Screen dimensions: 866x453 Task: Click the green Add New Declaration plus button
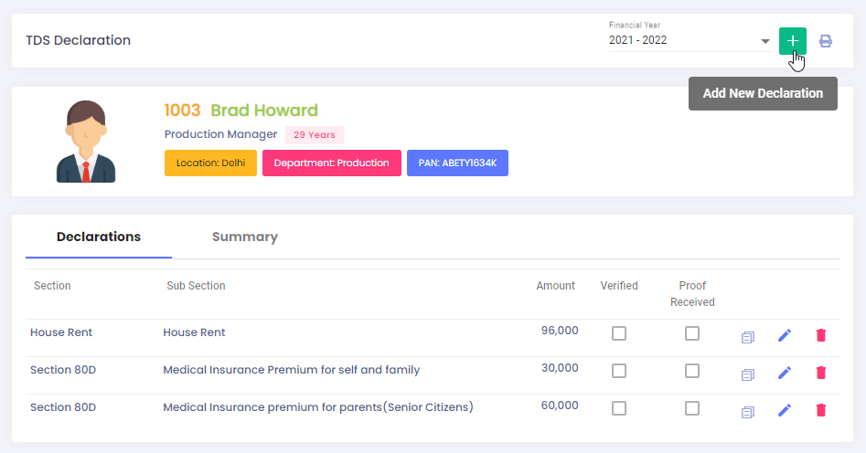point(793,41)
